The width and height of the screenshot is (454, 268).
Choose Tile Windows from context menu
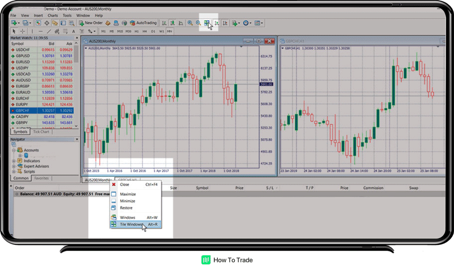coord(131,224)
